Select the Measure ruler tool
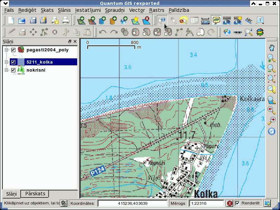This screenshot has width=280, height=210. click(205, 20)
